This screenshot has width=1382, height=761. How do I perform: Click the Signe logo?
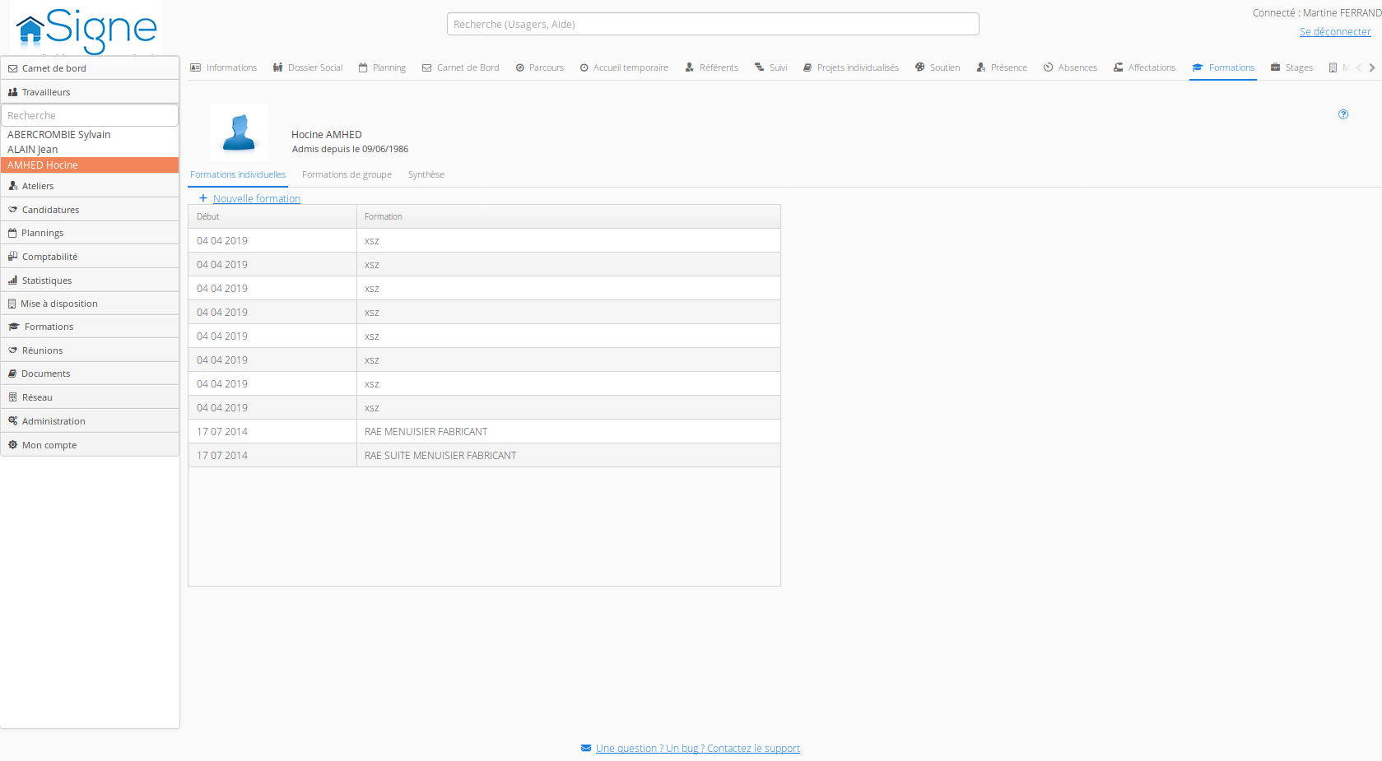click(86, 30)
